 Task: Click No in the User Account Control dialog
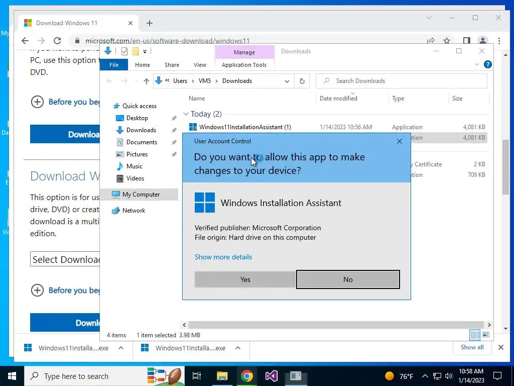[x=348, y=279]
